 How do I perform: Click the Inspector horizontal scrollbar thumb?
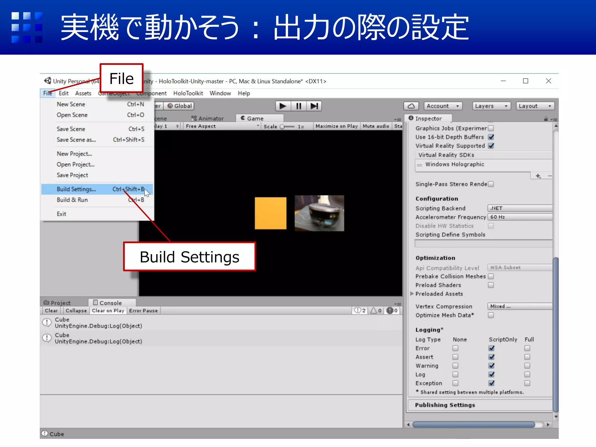click(x=473, y=425)
